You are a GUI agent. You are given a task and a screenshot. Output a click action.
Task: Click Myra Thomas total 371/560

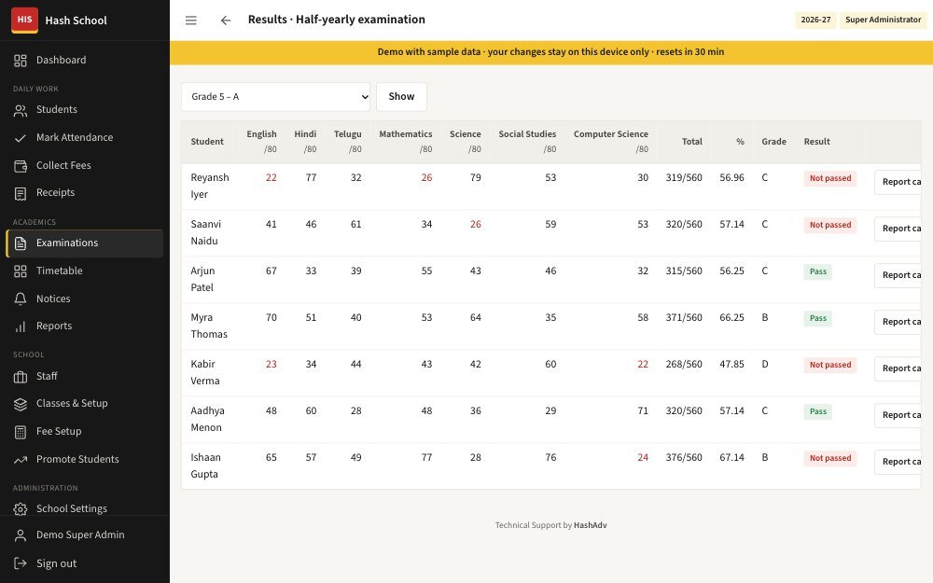click(684, 318)
